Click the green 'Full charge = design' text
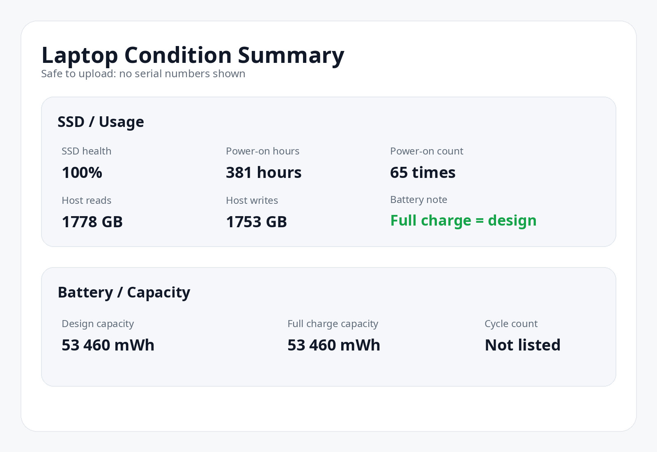The width and height of the screenshot is (657, 452). [463, 221]
